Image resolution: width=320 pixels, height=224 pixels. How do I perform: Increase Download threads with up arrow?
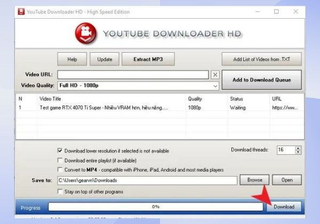(x=298, y=148)
